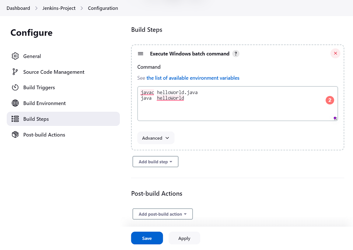Click the help question mark icon
This screenshot has width=353, height=250.
(236, 54)
